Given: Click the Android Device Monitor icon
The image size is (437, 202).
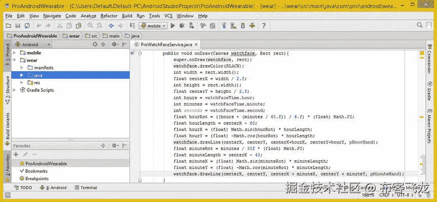Looking at the screenshot, I should 252,26.
